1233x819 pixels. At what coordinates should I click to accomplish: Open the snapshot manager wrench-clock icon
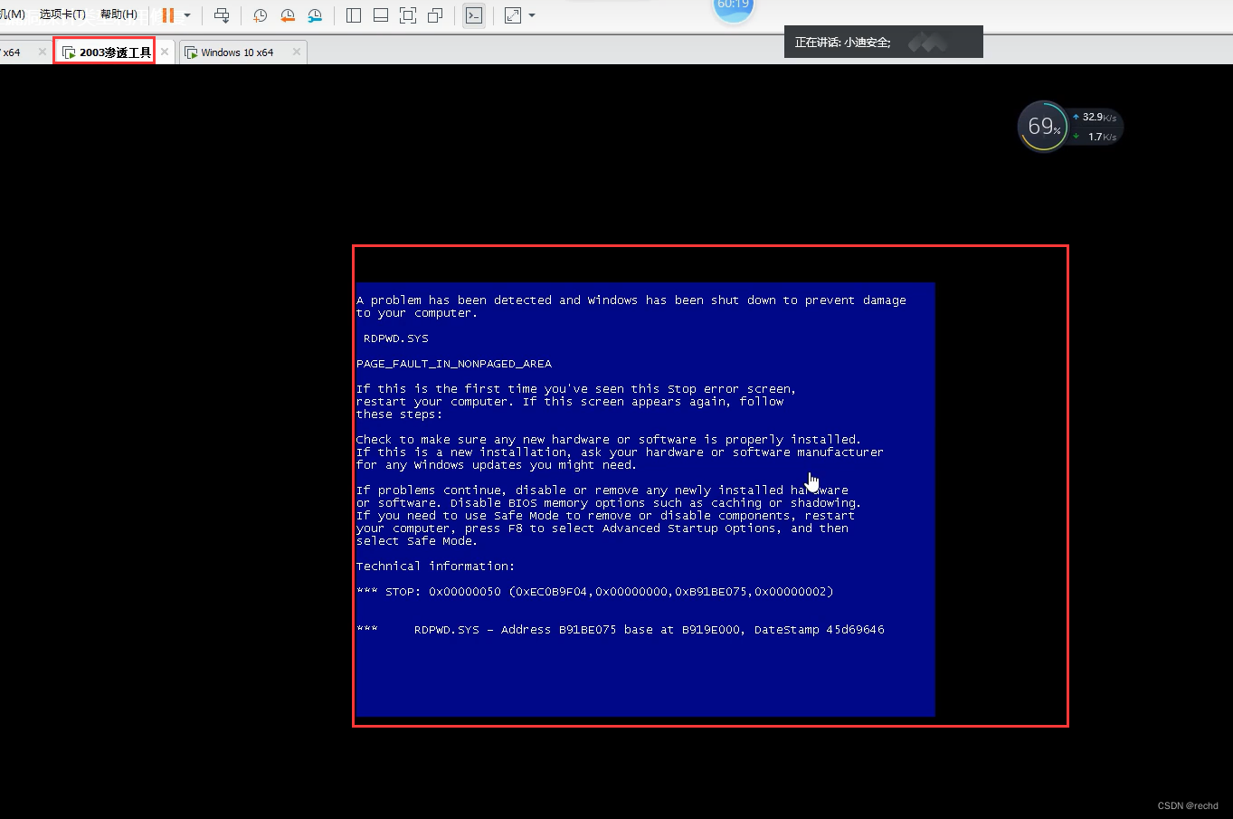tap(315, 15)
